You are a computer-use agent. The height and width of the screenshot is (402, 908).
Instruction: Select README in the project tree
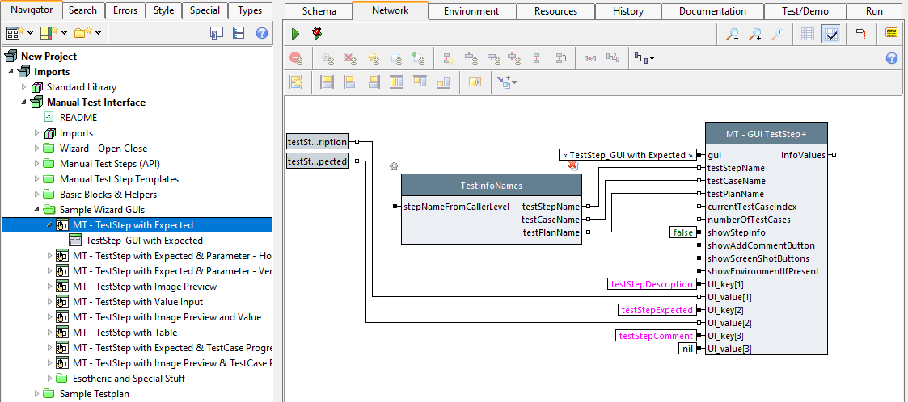pos(78,118)
